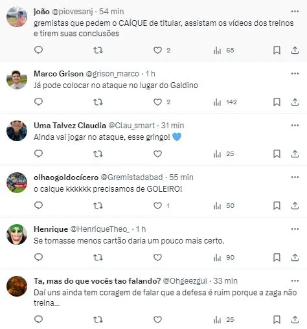
Task: Like Uma Talvez Claudia's gringo tweet
Action: coord(157,153)
